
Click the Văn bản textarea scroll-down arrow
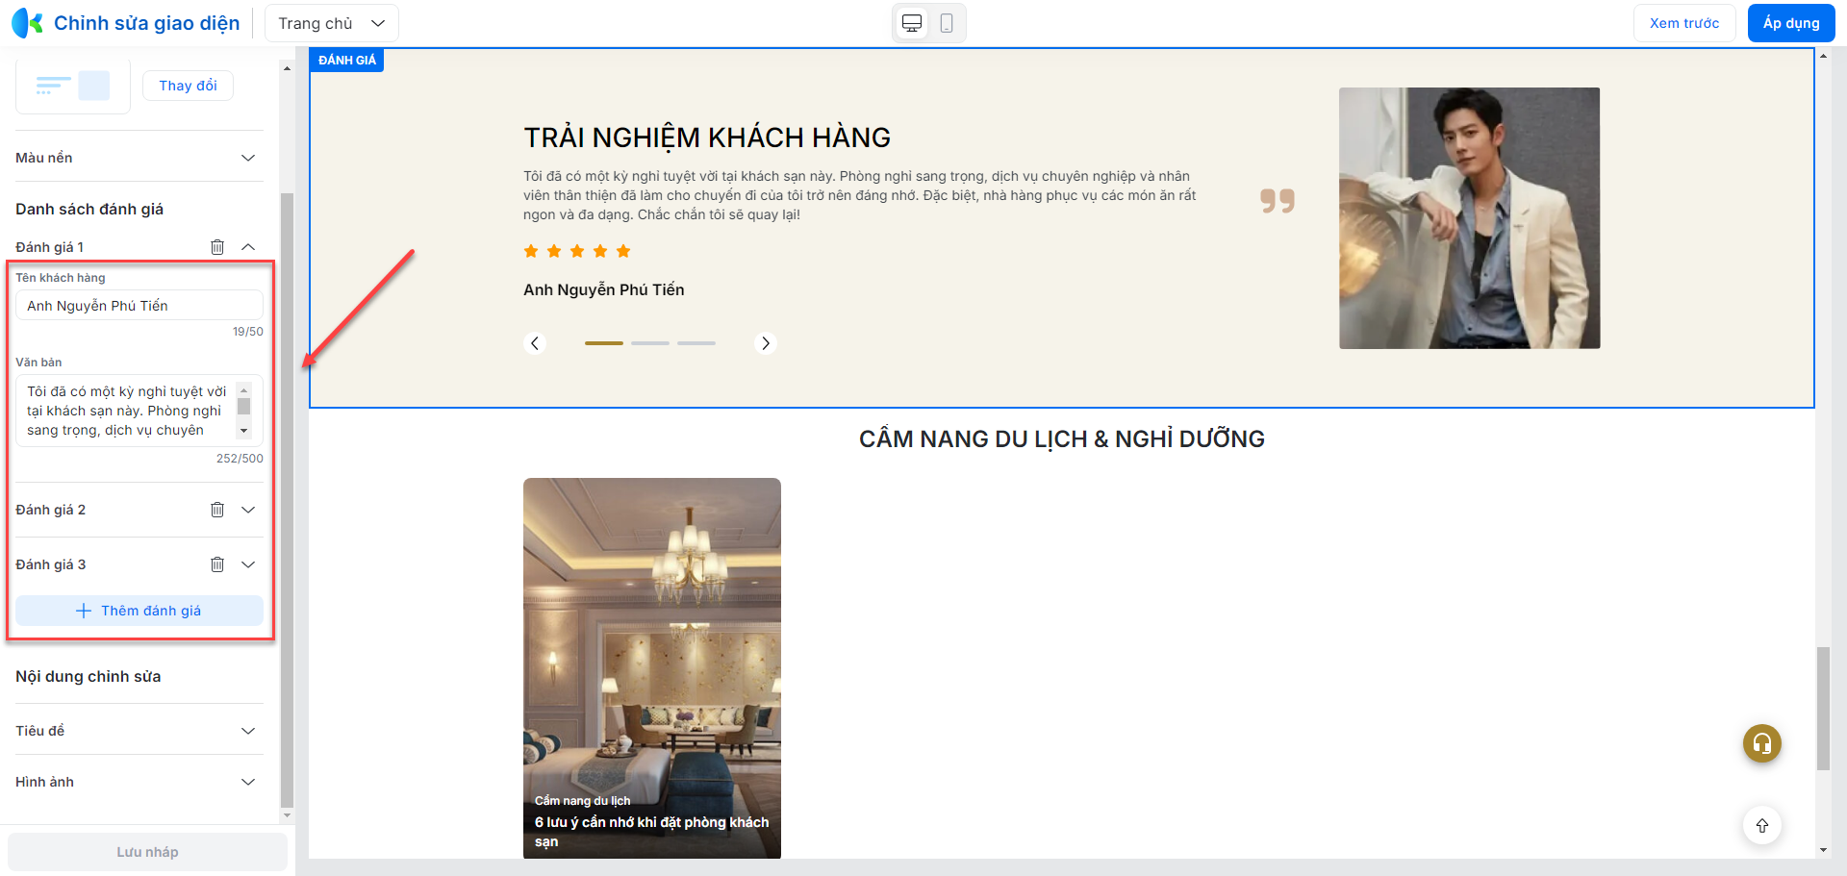click(x=244, y=431)
